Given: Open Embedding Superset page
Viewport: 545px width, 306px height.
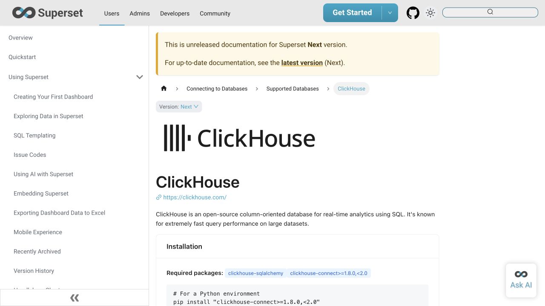Looking at the screenshot, I should point(41,193).
